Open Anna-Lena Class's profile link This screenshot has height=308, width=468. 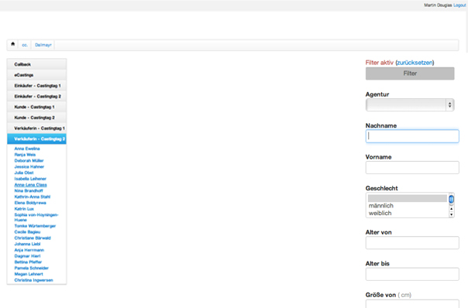pyautogui.click(x=30, y=184)
